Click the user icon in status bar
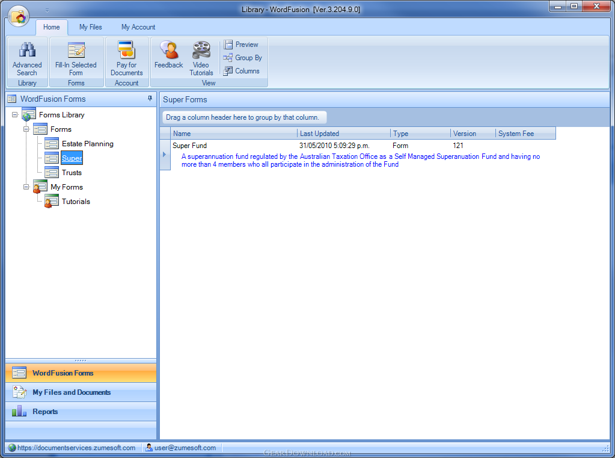Screen dimensions: 615x458 tap(149, 448)
